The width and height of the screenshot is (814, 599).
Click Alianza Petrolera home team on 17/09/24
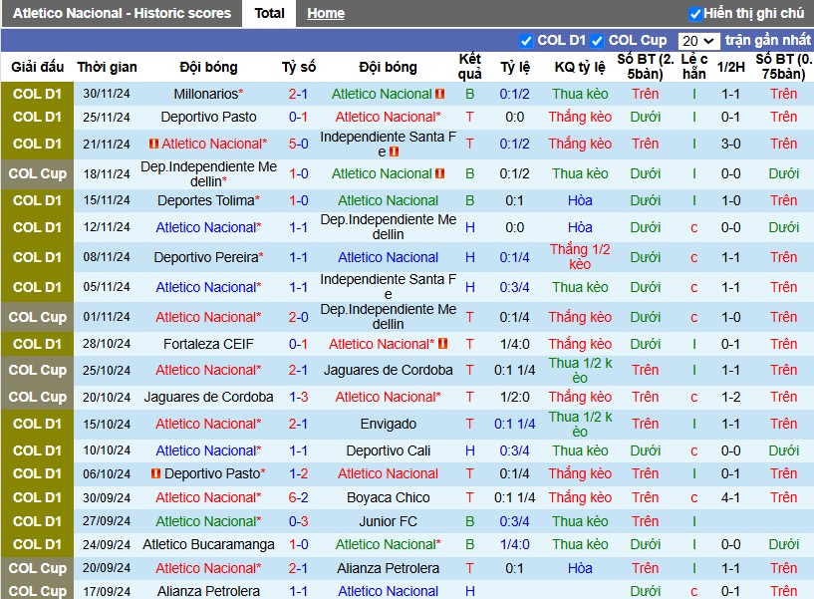click(x=208, y=591)
